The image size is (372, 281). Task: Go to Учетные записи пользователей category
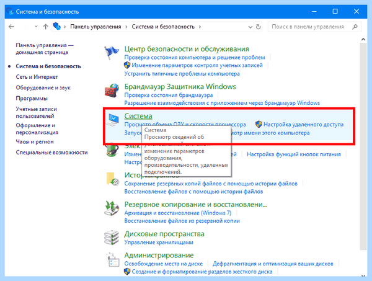pyautogui.click(x=37, y=112)
